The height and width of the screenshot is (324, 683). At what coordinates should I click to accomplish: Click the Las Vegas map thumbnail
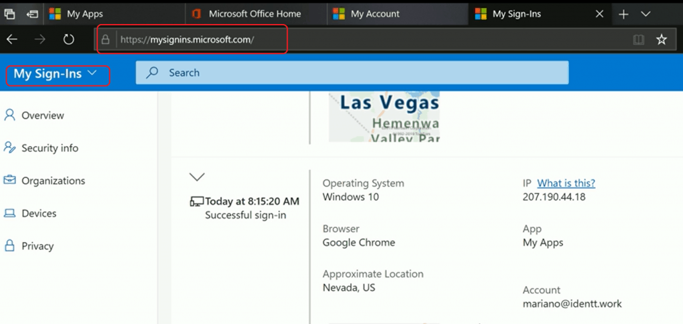[x=384, y=117]
